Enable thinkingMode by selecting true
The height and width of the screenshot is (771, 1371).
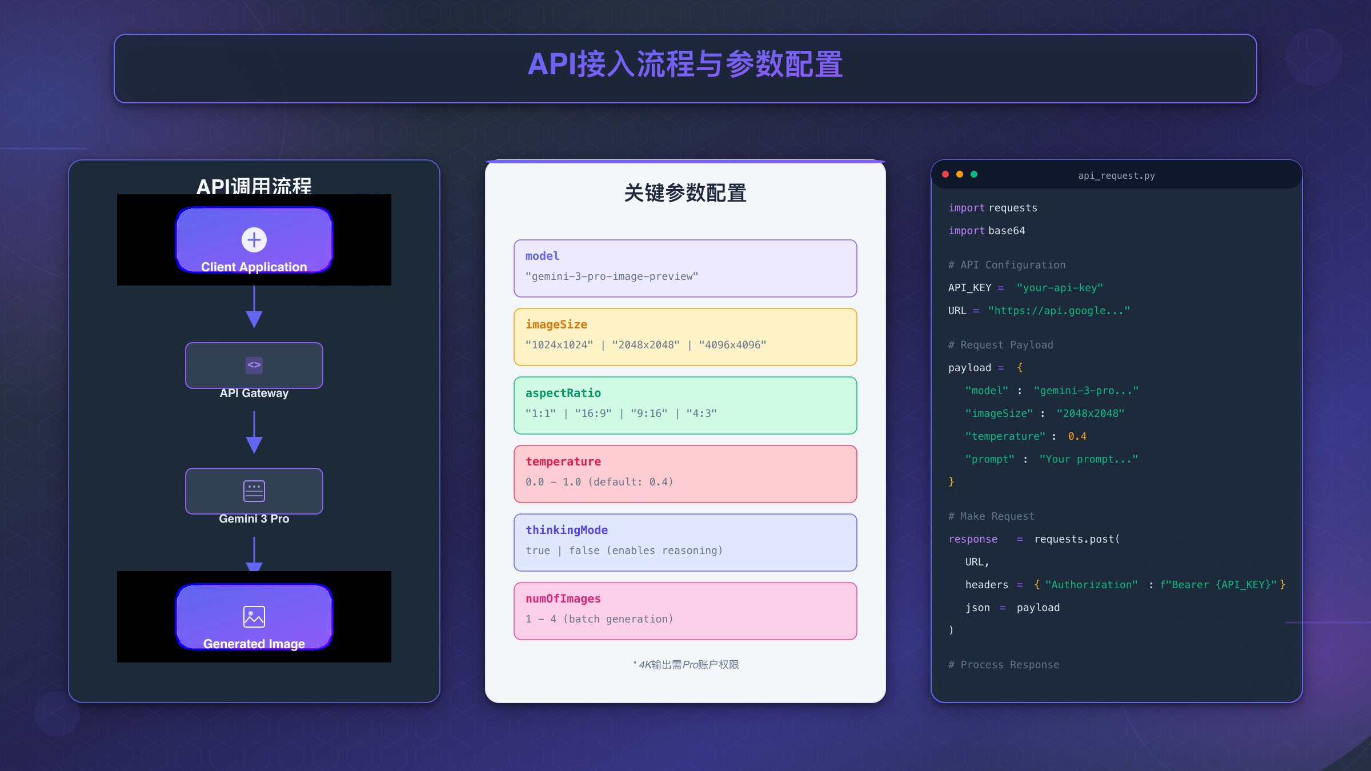(538, 550)
